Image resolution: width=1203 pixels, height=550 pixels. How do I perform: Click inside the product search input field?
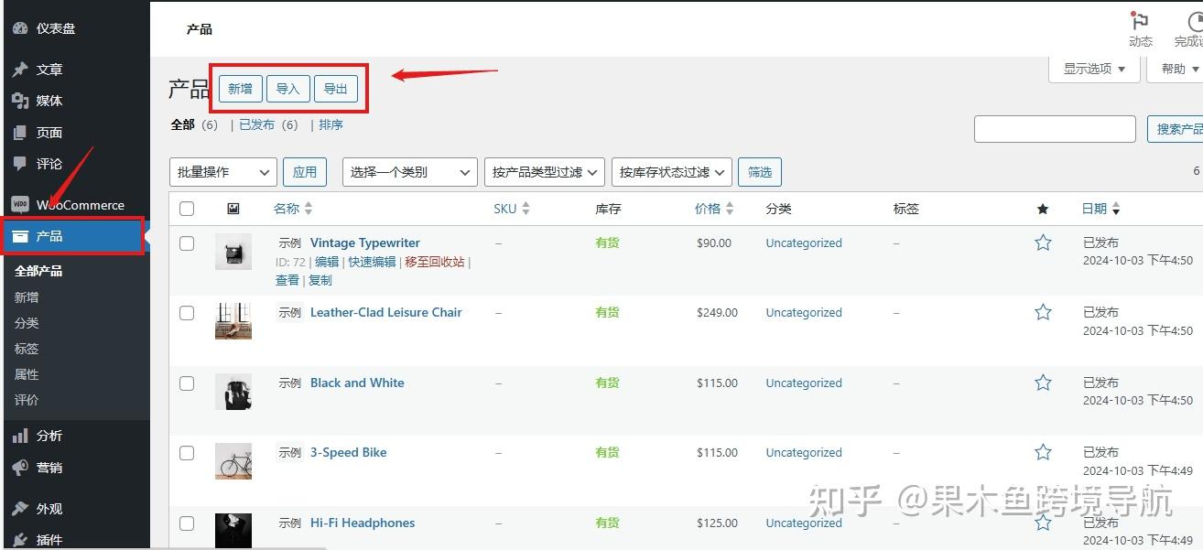pyautogui.click(x=1055, y=128)
